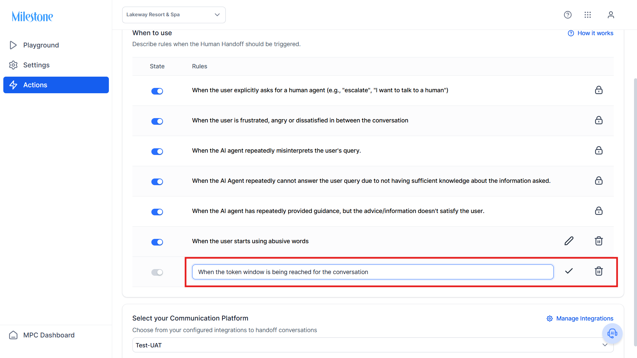Click the question icon beside How it works
The width and height of the screenshot is (637, 358).
click(x=571, y=33)
